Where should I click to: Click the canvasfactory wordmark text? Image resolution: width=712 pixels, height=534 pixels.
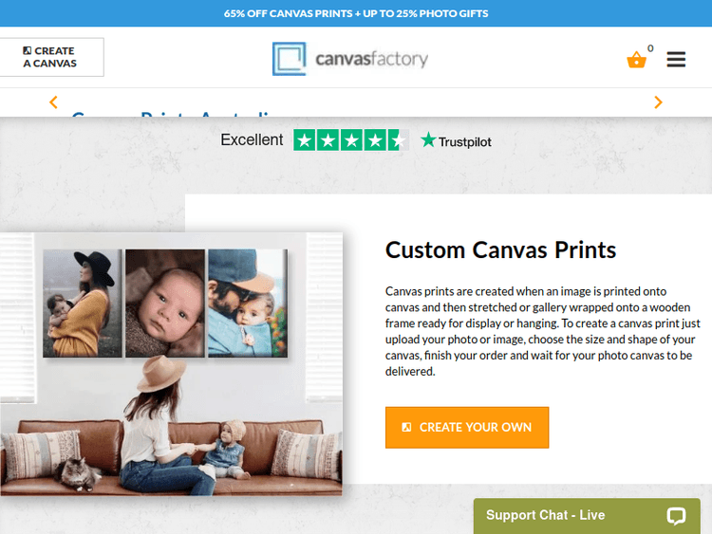371,59
